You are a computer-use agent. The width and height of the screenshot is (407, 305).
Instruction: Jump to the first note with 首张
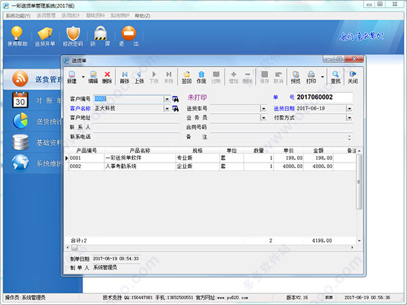point(125,77)
